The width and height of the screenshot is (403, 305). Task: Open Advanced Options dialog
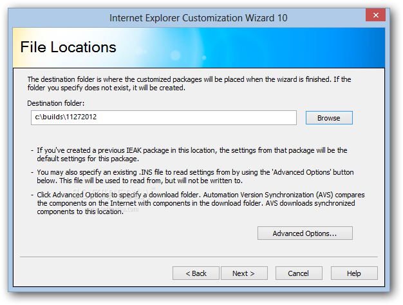coord(305,233)
